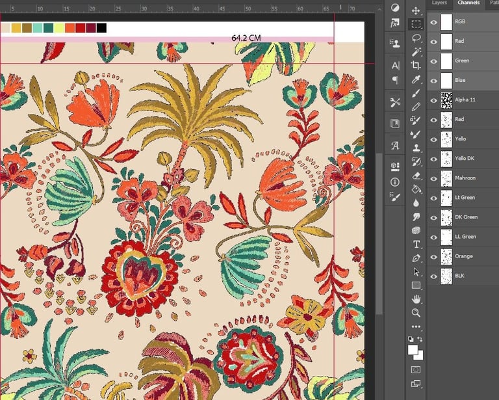Select the DK Green channel

point(465,217)
